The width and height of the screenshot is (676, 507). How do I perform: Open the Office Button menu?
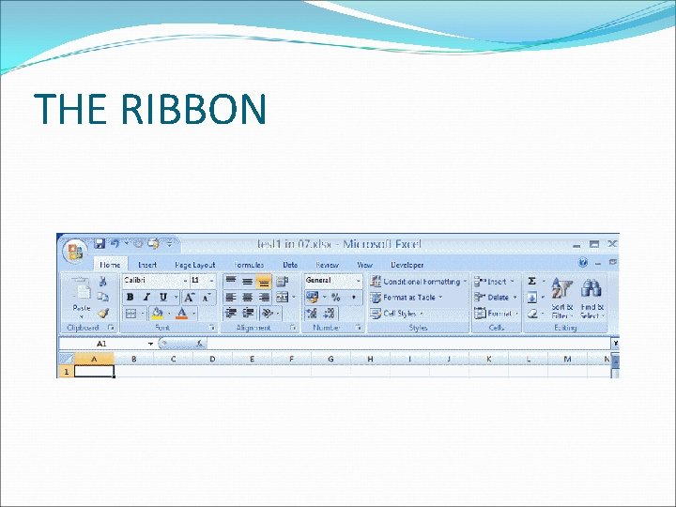click(75, 251)
